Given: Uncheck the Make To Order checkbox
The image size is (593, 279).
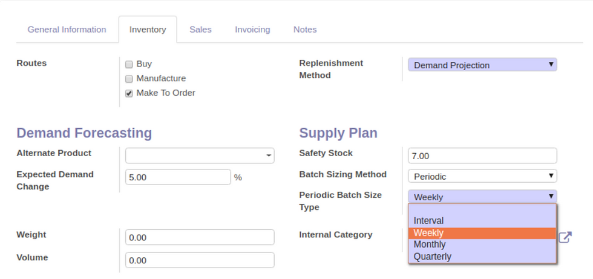Looking at the screenshot, I should coord(129,93).
